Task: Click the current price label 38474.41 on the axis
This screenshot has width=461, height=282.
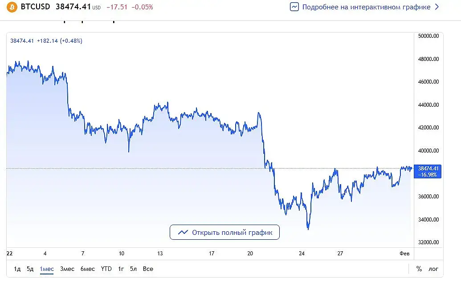Action: (x=428, y=168)
